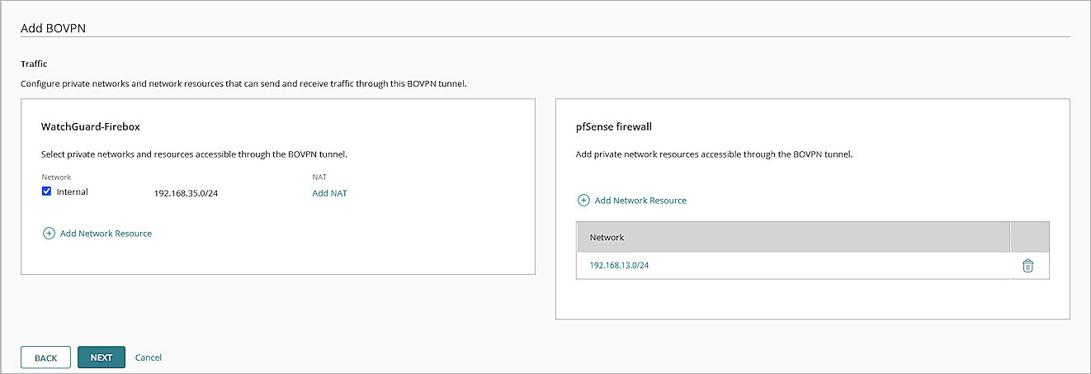
Task: Click the NAT column label
Action: coord(320,177)
